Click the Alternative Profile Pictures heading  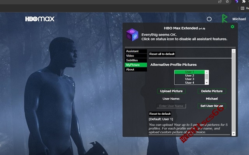(x=174, y=65)
